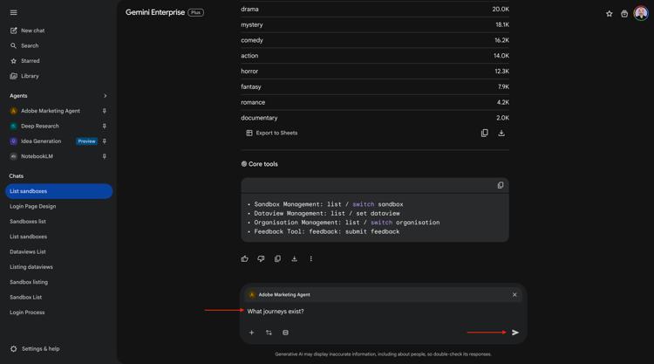Collapse the sidebar hamburger menu
This screenshot has width=654, height=364.
(13, 13)
